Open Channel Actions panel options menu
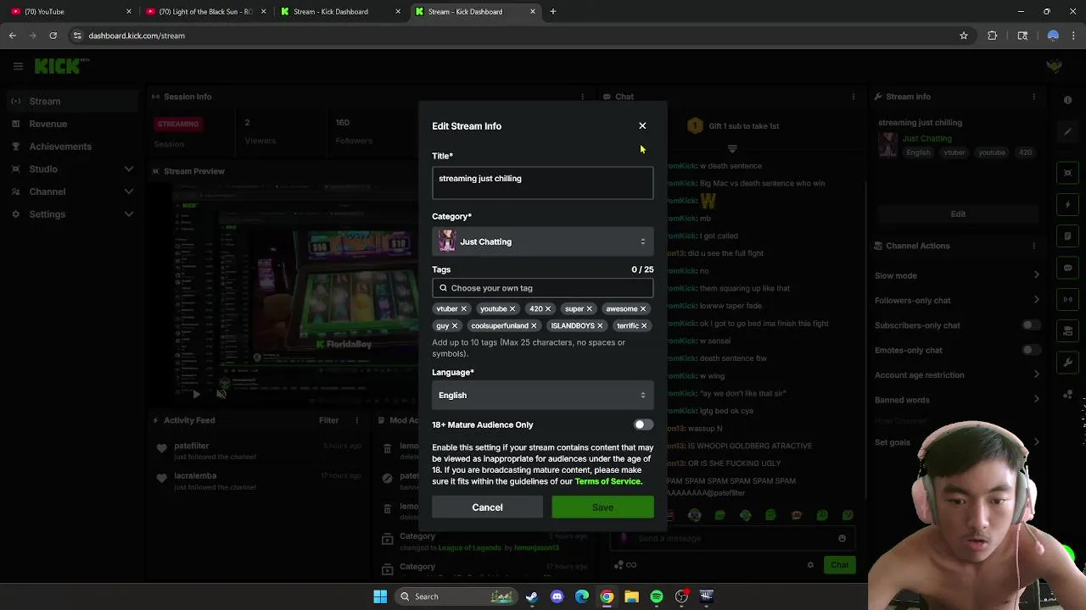Image resolution: width=1086 pixels, height=610 pixels. click(x=1033, y=246)
